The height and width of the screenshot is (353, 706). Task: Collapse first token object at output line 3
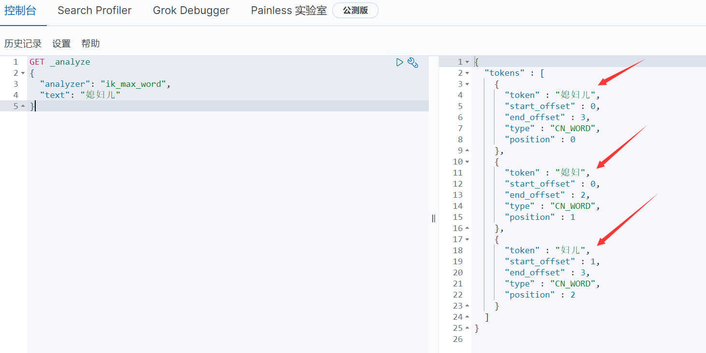coord(467,84)
